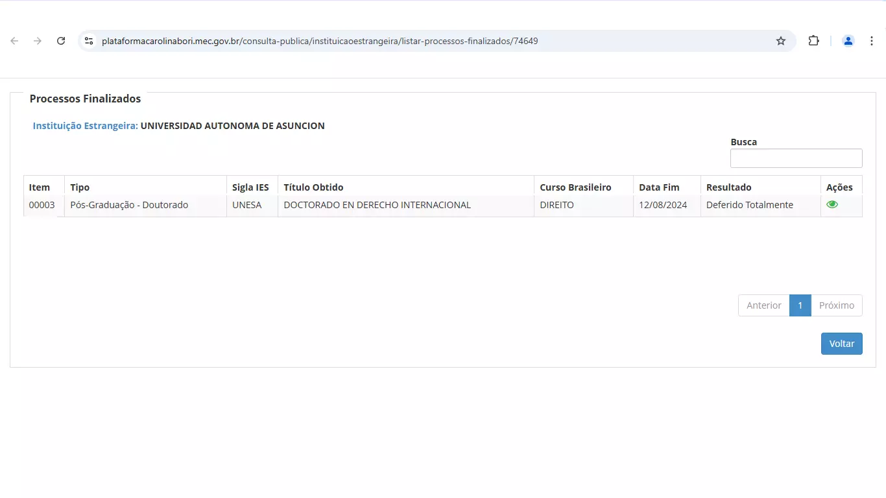Click the Busca search field

(x=796, y=158)
